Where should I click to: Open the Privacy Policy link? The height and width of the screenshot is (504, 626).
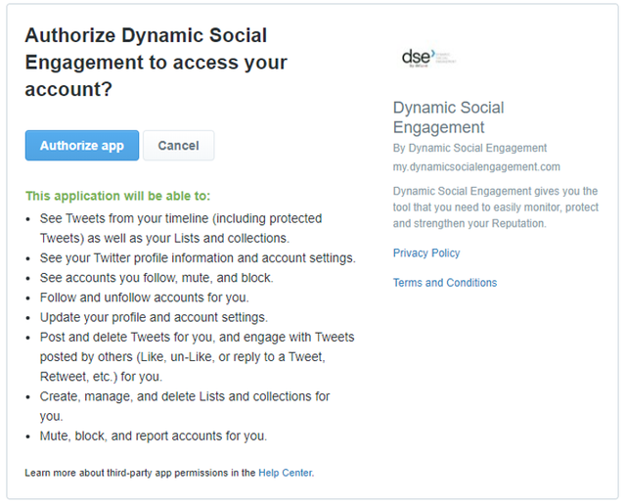point(426,252)
